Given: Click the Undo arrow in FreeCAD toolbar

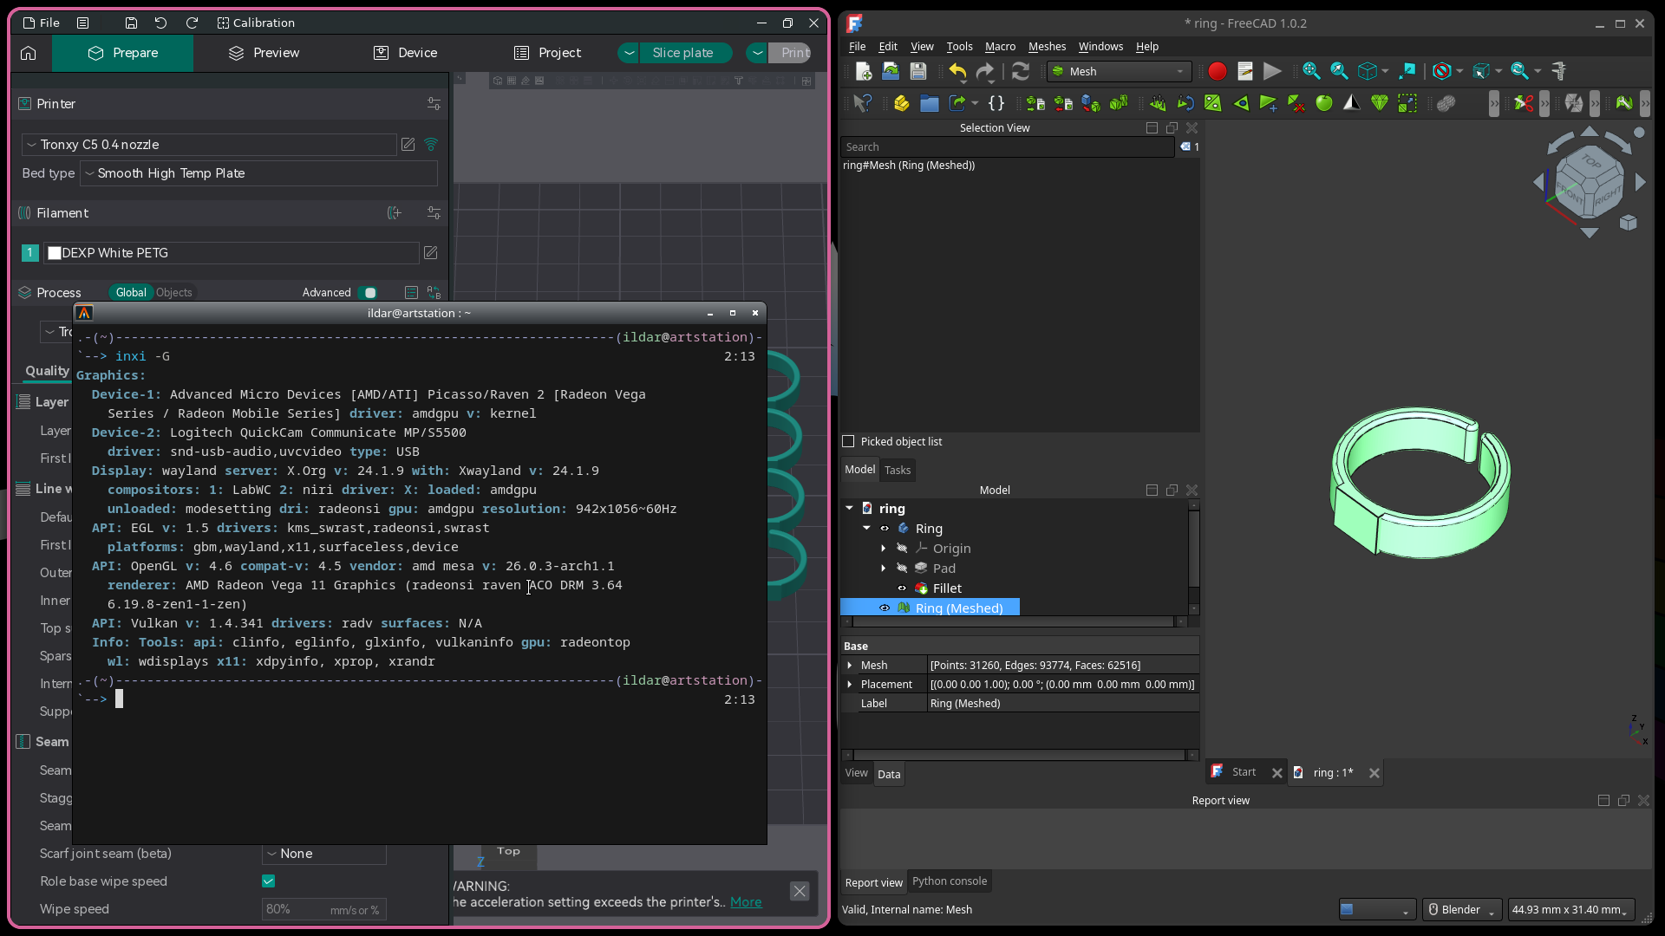Looking at the screenshot, I should click(957, 72).
